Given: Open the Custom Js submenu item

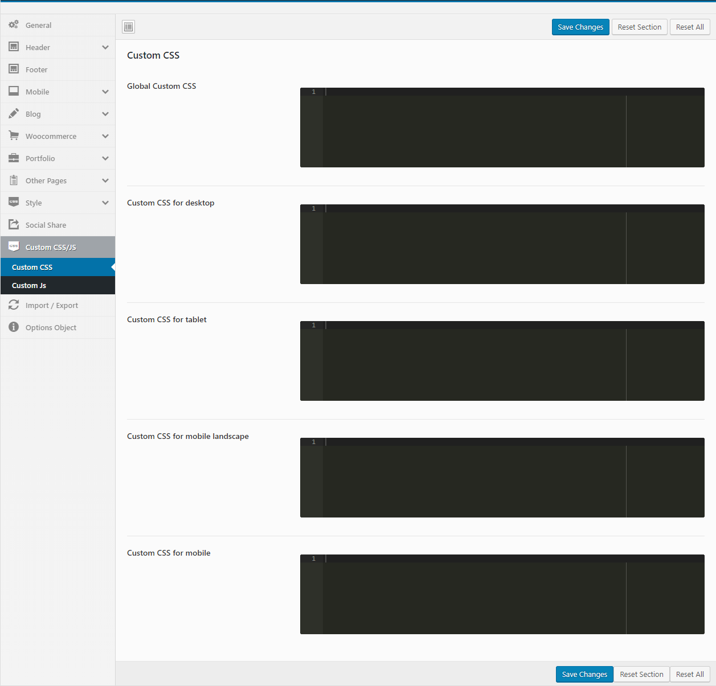Looking at the screenshot, I should pyautogui.click(x=29, y=285).
